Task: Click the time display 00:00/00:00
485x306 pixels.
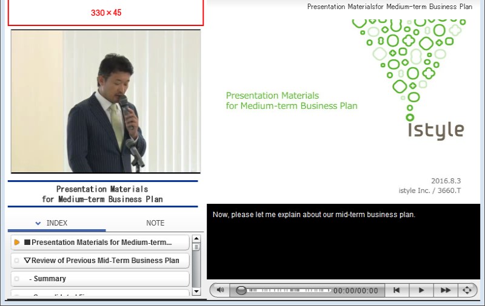Action: [356, 290]
